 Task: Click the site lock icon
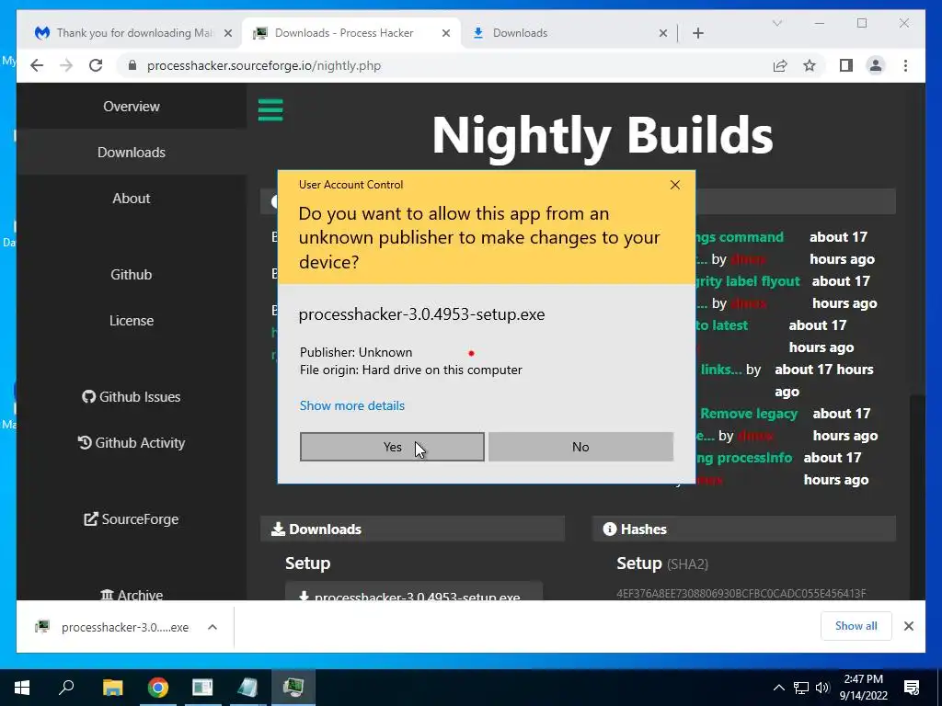132,65
